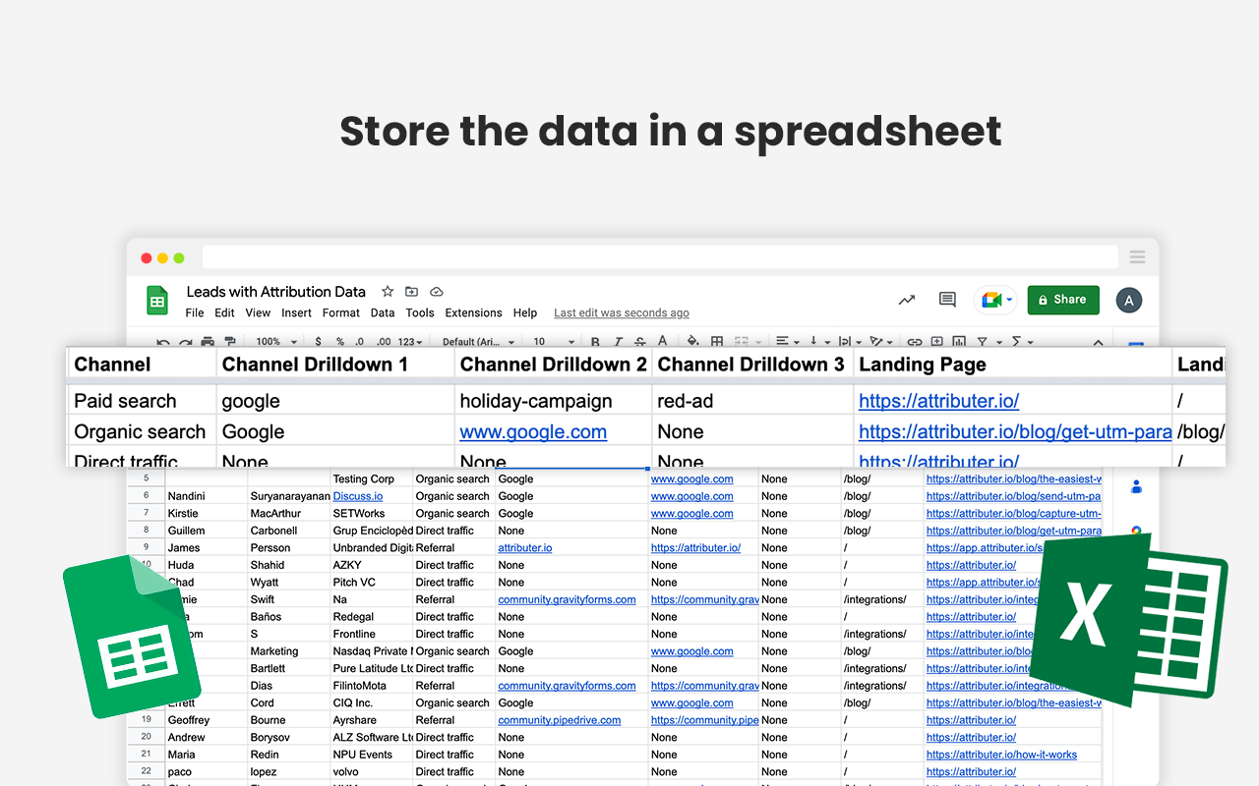This screenshot has width=1259, height=786.
Task: Click the Print icon
Action: [206, 341]
